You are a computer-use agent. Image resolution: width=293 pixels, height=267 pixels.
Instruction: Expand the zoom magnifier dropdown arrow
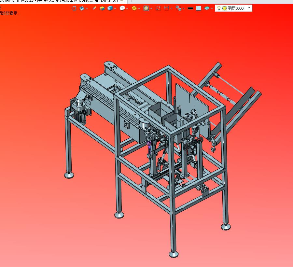(151, 8)
